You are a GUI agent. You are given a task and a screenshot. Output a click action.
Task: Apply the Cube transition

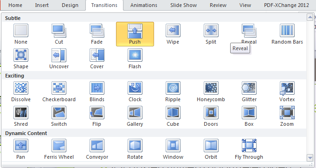point(173,116)
